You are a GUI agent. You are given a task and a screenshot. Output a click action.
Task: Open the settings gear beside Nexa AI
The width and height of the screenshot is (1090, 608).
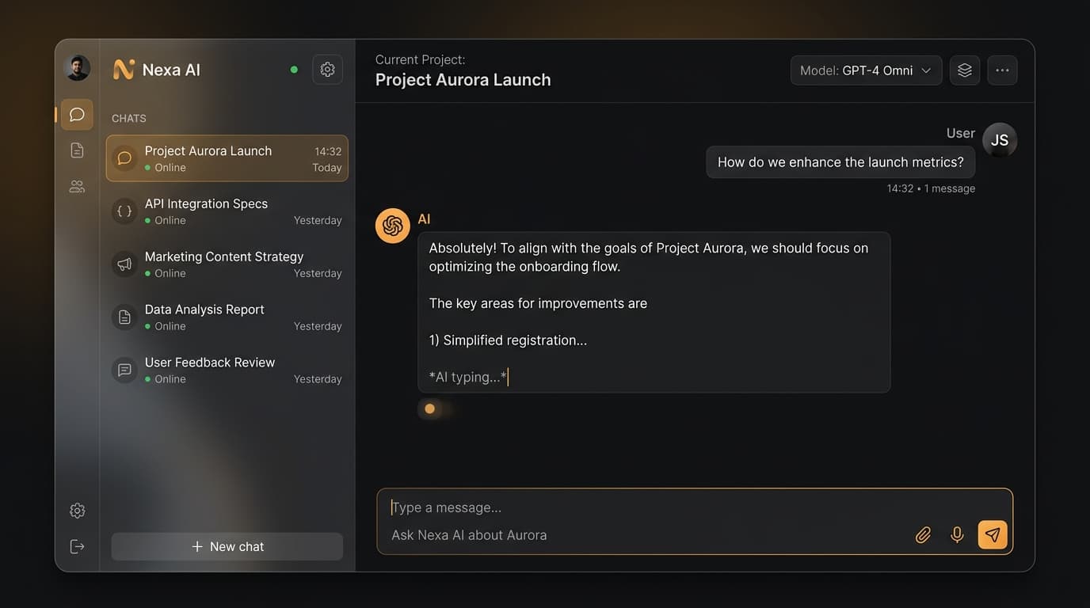point(327,70)
